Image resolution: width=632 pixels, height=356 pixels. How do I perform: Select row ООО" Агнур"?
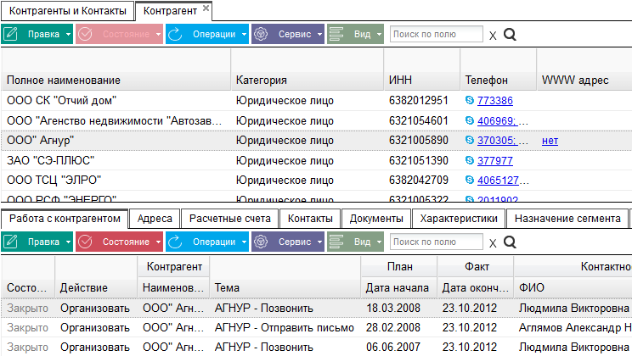tap(316, 141)
